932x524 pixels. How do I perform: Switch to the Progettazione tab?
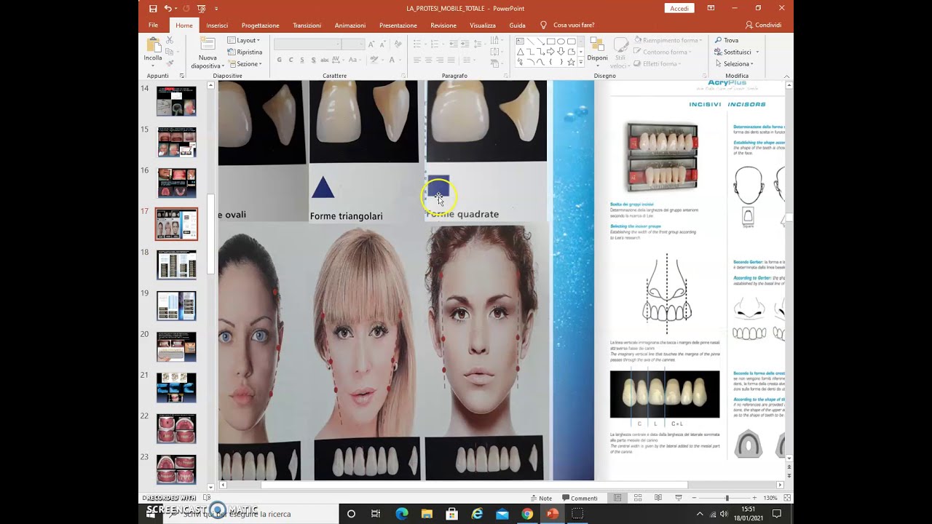click(x=260, y=25)
